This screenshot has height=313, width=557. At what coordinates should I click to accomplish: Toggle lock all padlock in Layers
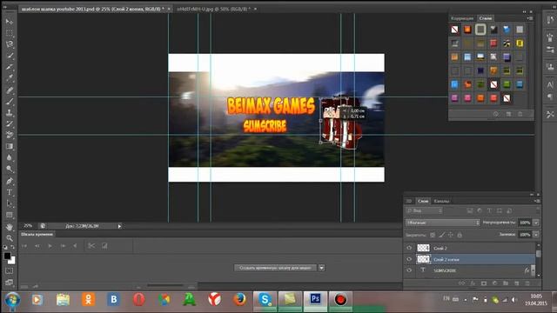460,235
